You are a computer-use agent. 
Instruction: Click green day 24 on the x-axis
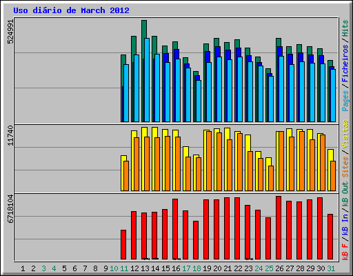click(259, 268)
